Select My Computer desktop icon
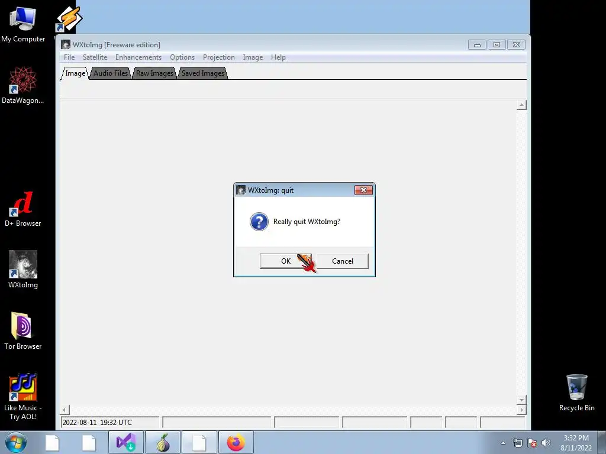 23,24
